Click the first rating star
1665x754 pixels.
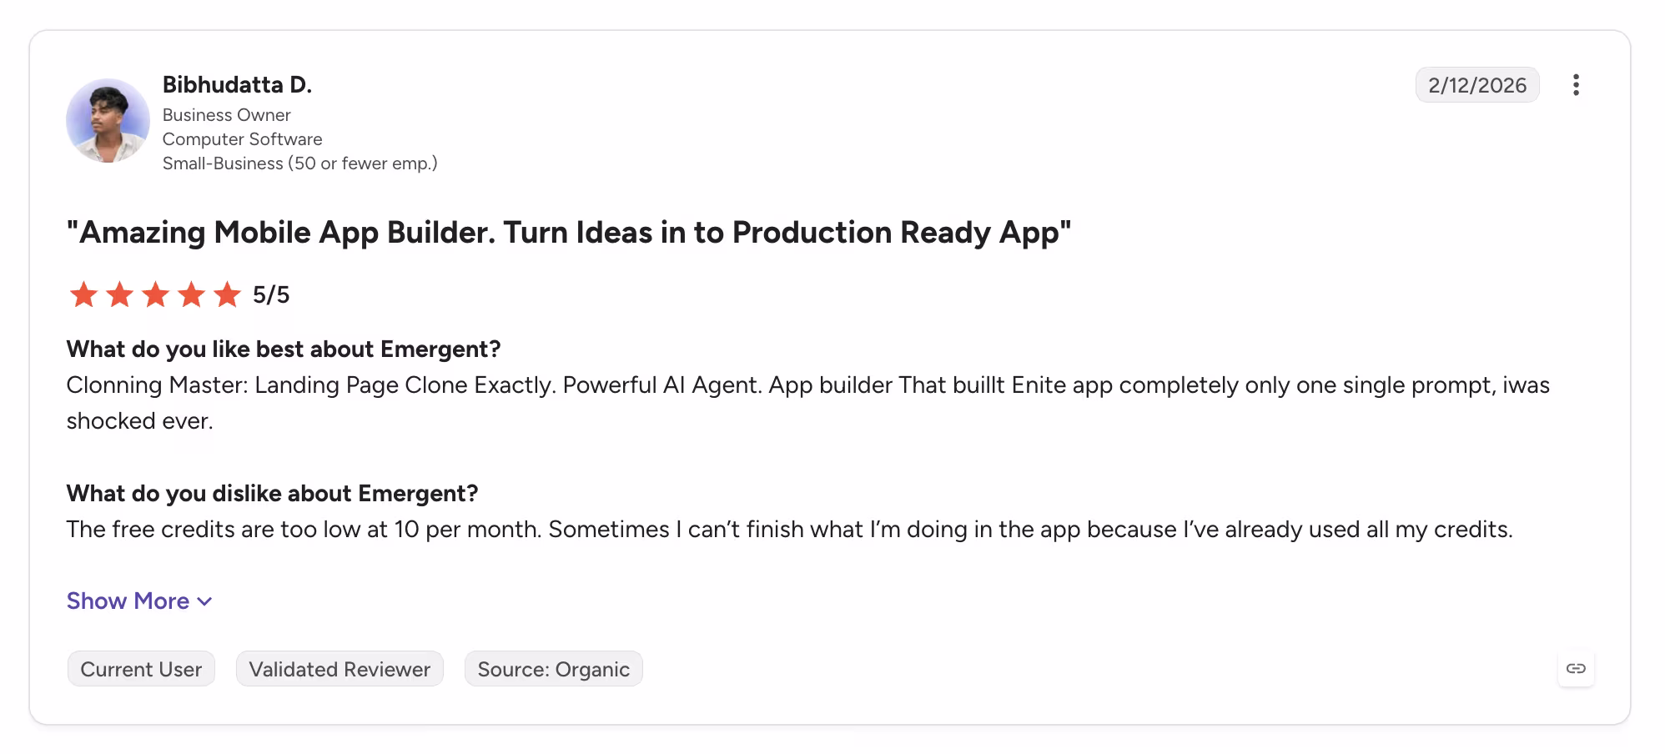83,294
